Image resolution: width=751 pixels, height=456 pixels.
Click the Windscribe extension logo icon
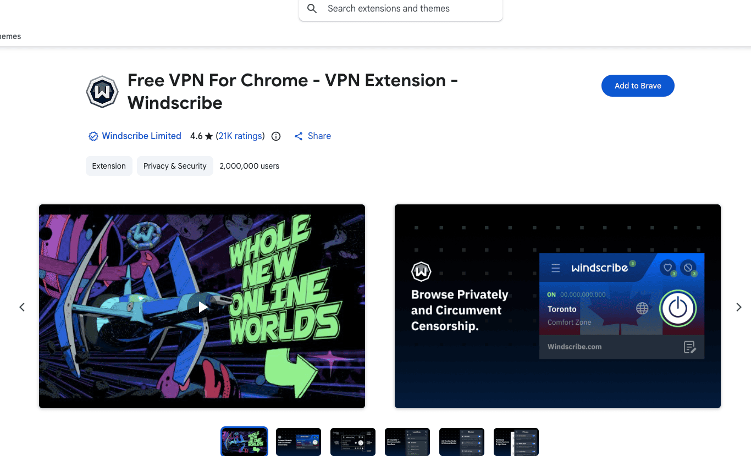[102, 92]
